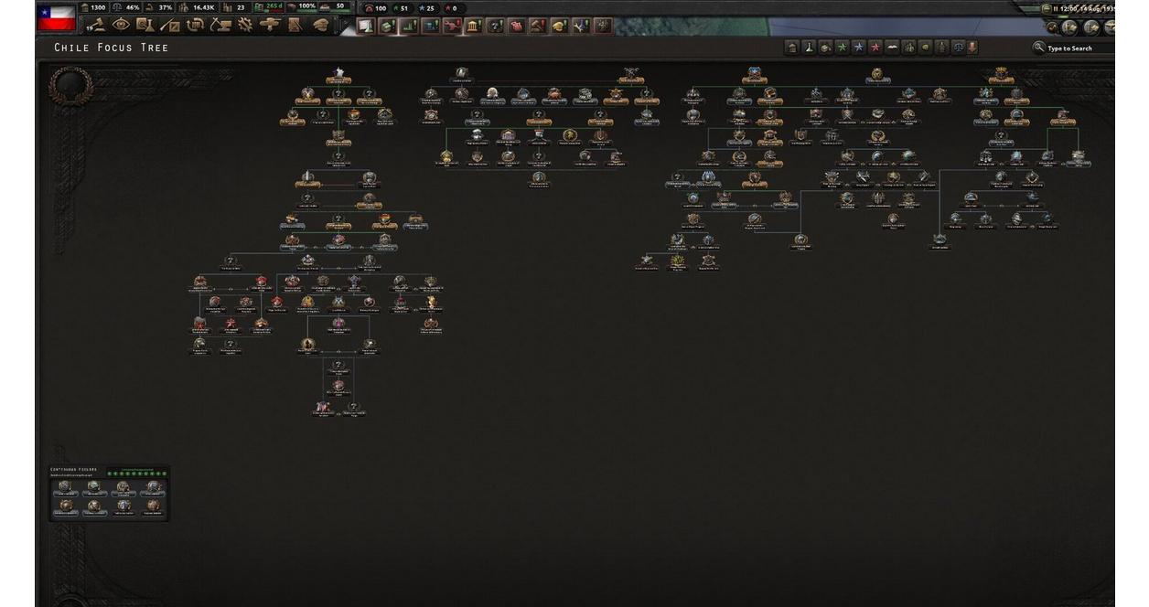The image size is (1149, 607).
Task: Open Research via magnifier-and-flask icon
Action: (145, 25)
